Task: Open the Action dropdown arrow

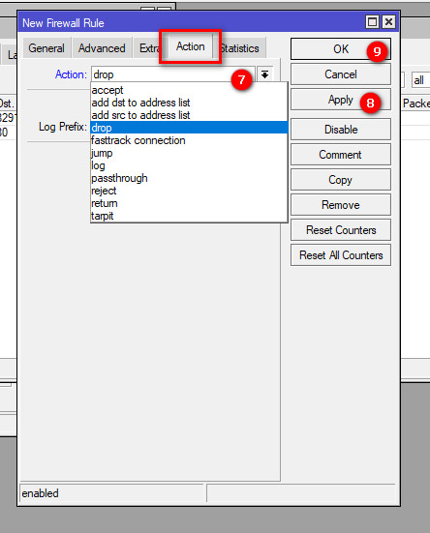Action: point(264,74)
